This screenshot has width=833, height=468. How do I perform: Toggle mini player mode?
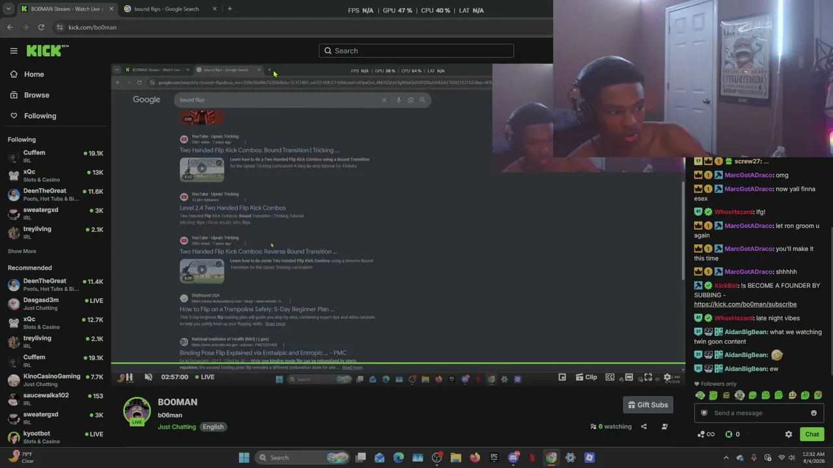[x=562, y=377]
